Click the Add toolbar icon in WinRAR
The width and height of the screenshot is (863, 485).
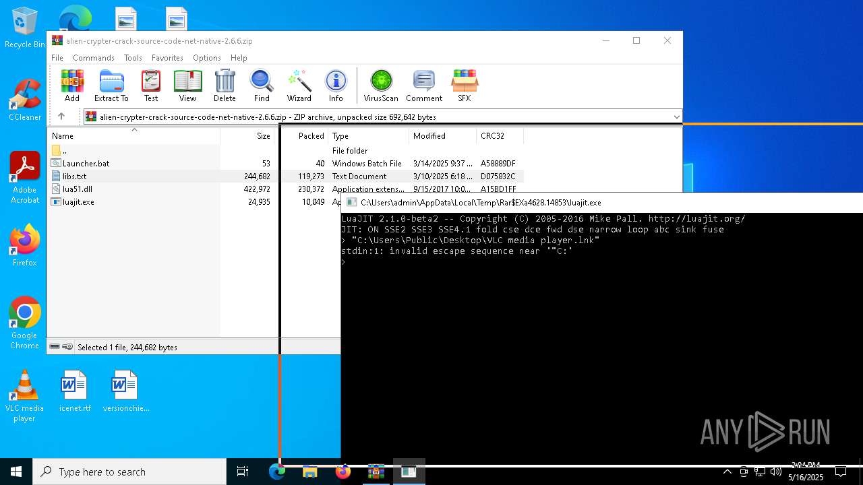click(72, 86)
